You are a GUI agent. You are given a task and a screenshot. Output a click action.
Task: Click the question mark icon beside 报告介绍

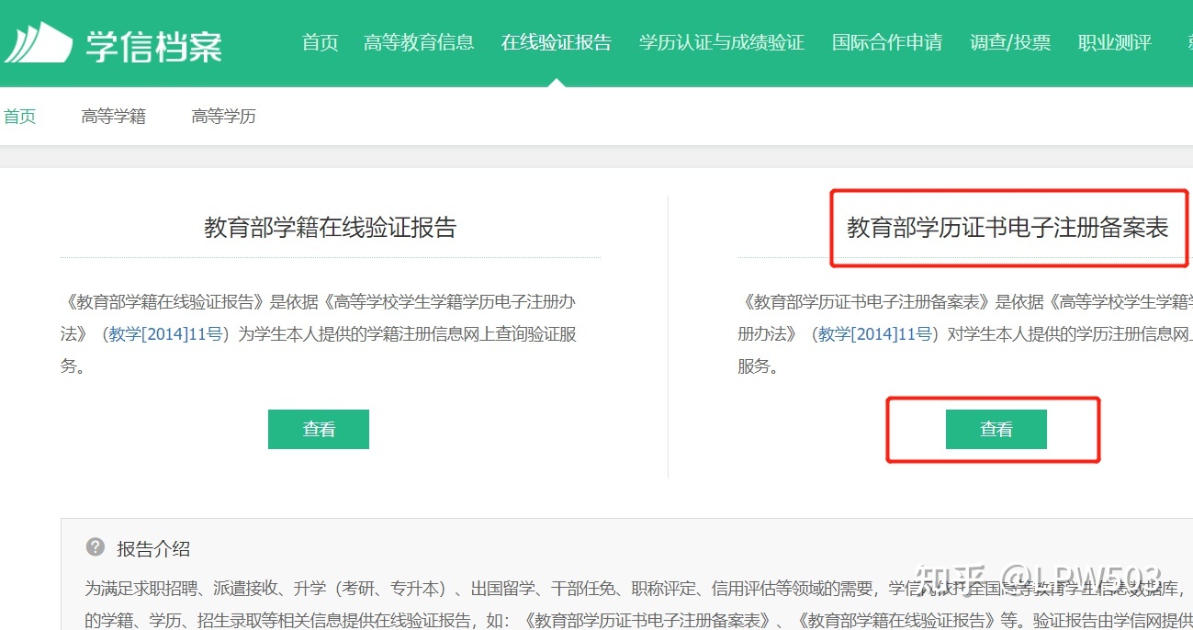pyautogui.click(x=96, y=547)
